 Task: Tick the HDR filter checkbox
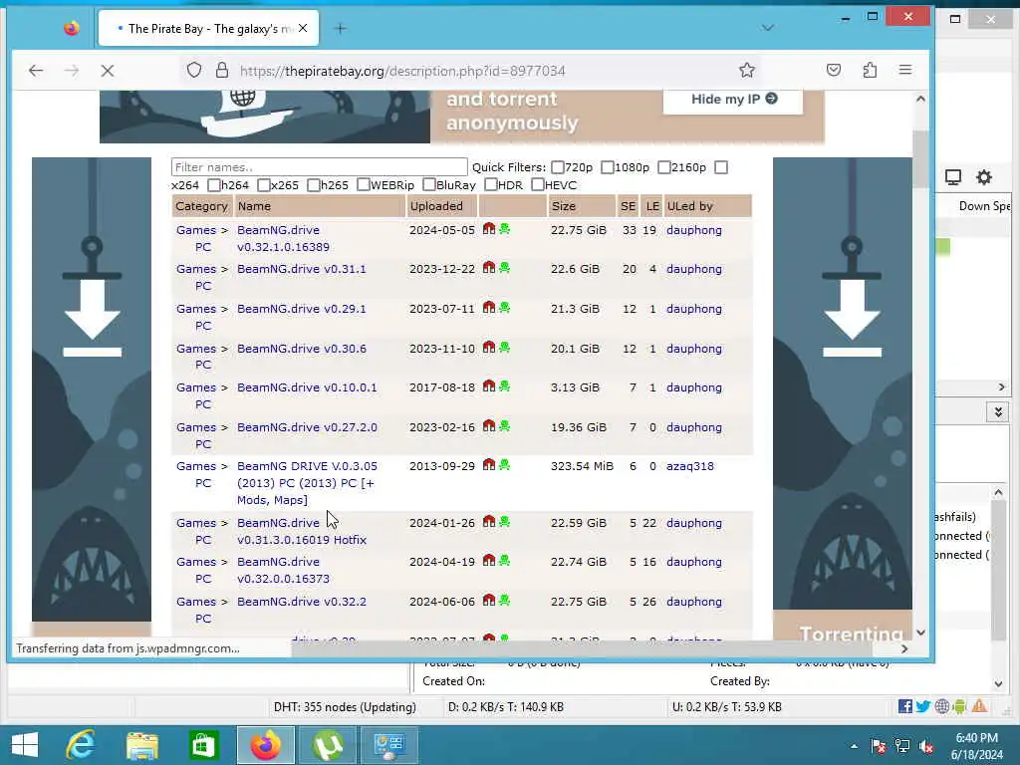(x=490, y=184)
